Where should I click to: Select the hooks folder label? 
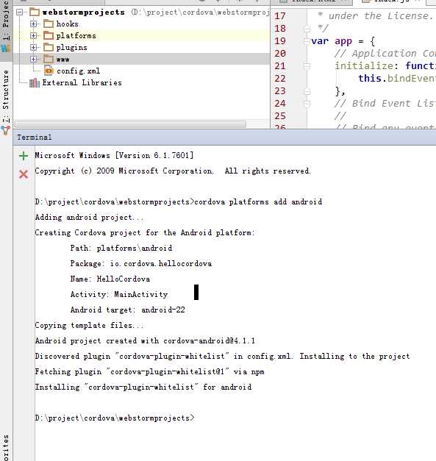pos(68,24)
